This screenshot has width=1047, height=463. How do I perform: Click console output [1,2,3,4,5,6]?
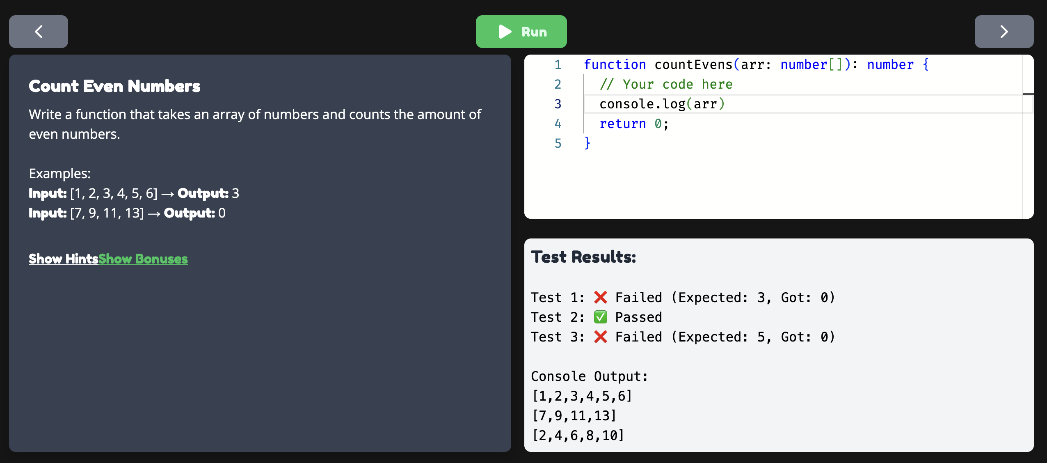coord(582,396)
